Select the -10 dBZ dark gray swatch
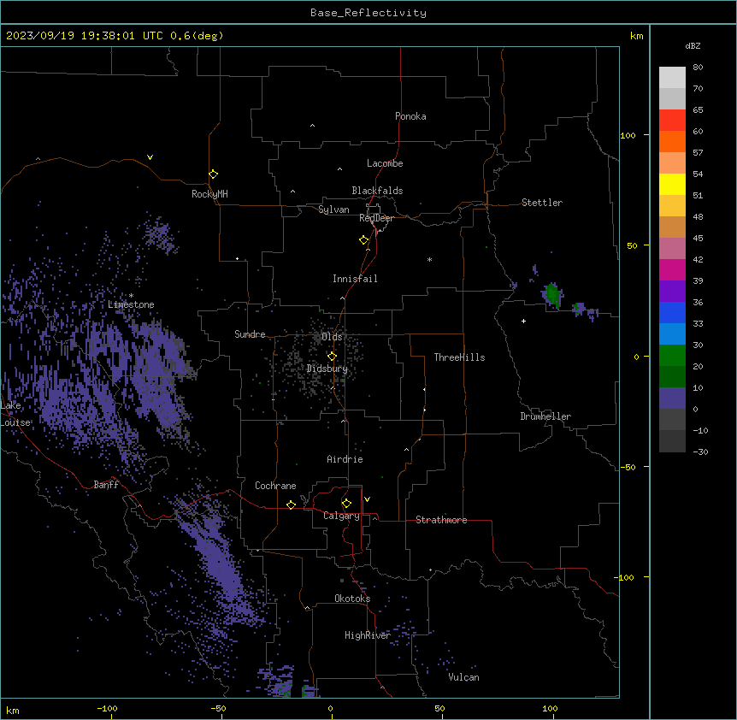Image resolution: width=737 pixels, height=720 pixels. pos(672,441)
